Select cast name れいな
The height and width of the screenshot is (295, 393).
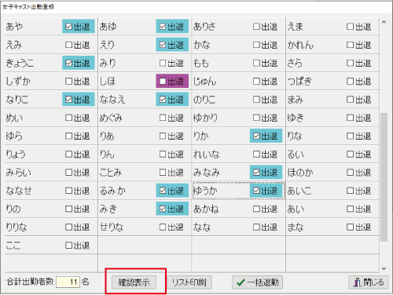(207, 155)
